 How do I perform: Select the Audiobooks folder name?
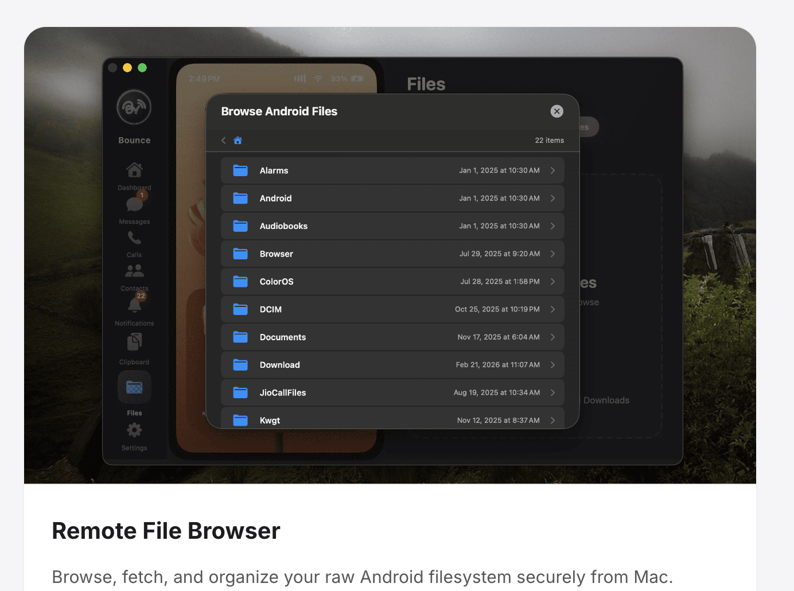tap(283, 226)
